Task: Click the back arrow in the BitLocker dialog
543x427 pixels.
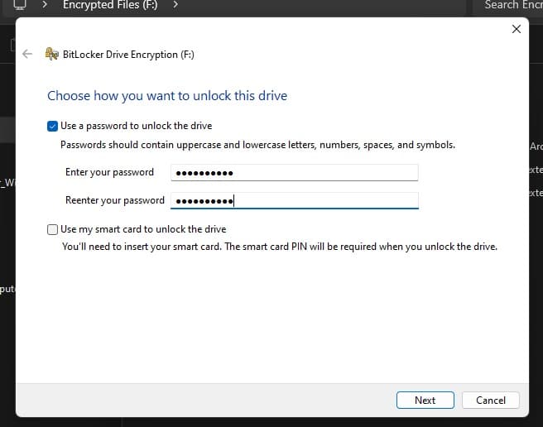Action: tap(27, 54)
